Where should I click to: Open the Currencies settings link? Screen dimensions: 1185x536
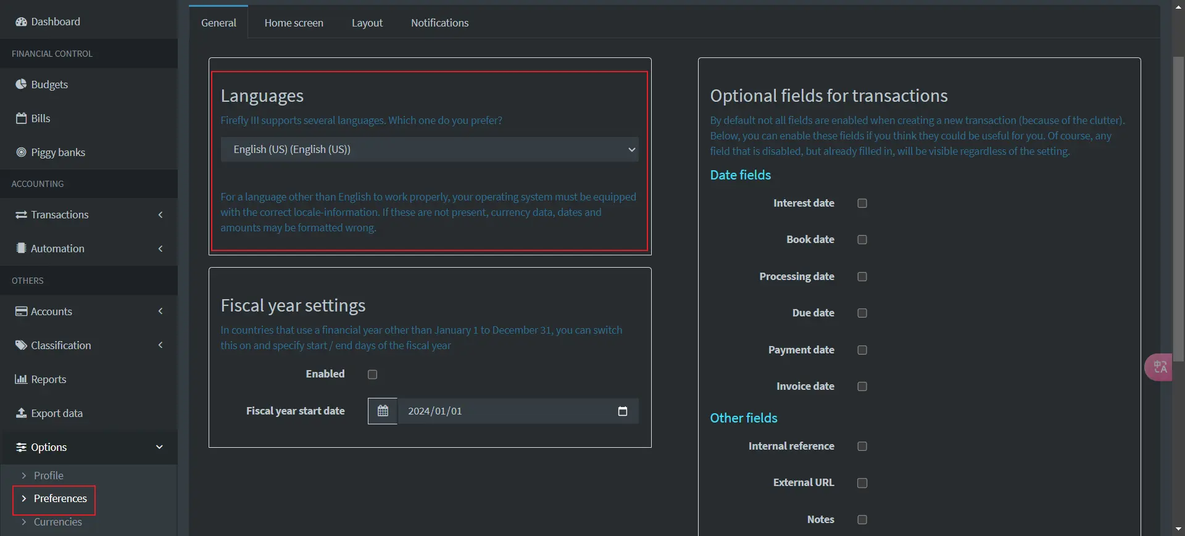(57, 522)
